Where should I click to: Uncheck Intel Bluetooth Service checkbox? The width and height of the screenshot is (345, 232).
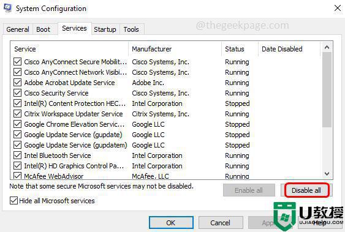click(17, 155)
